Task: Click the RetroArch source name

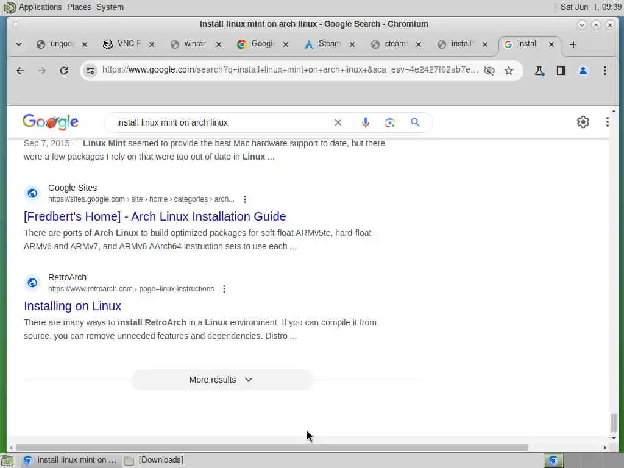Action: click(x=67, y=277)
